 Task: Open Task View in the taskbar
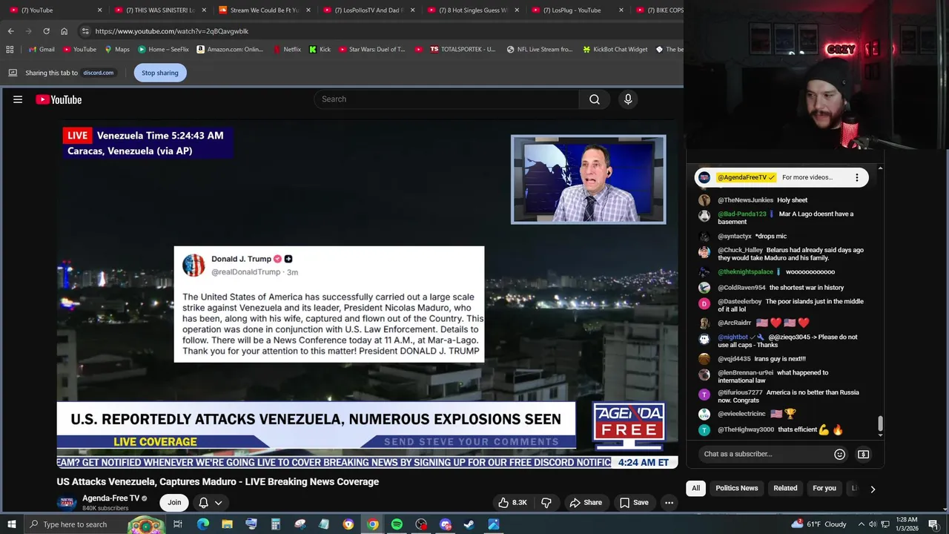[178, 524]
